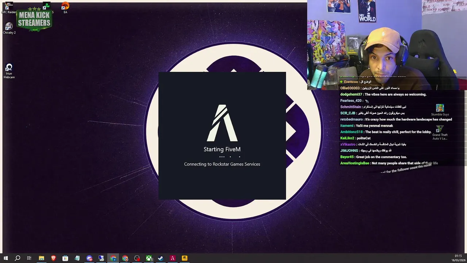Image resolution: width=467 pixels, height=263 pixels.
Task: Launch the Chivalry 2 desktop shortcut
Action: [x=9, y=28]
